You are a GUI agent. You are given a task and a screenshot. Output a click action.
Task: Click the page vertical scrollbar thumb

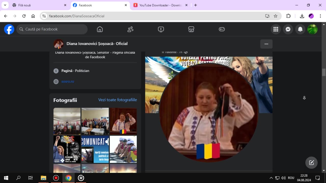point(324,72)
